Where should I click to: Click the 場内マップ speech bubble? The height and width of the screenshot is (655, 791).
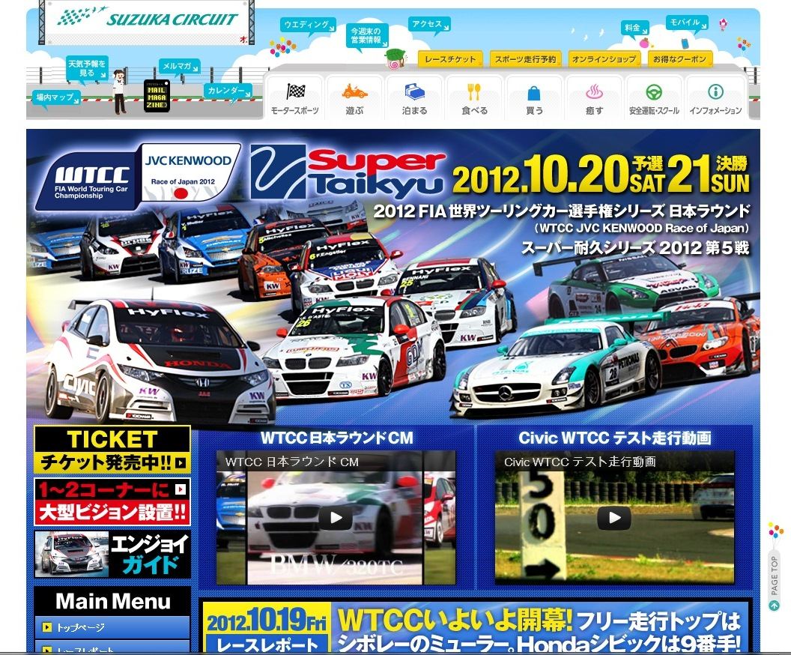click(56, 97)
